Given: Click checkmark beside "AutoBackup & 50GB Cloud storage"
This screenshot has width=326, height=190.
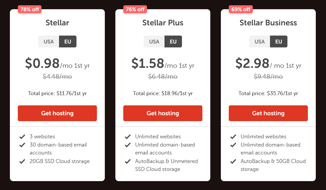Looking at the screenshot, I should 233,161.
